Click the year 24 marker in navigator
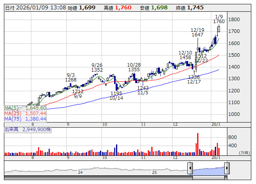This screenshot has width=256, height=184. (x=80, y=172)
